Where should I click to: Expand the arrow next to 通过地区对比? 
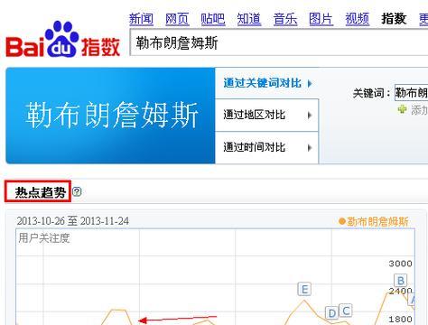[x=310, y=115]
